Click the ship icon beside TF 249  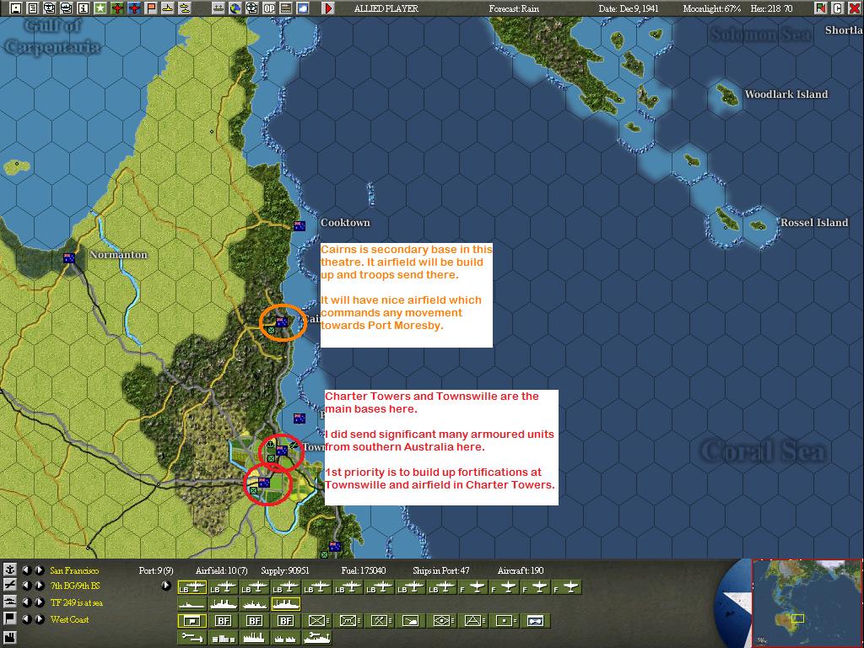click(x=9, y=602)
